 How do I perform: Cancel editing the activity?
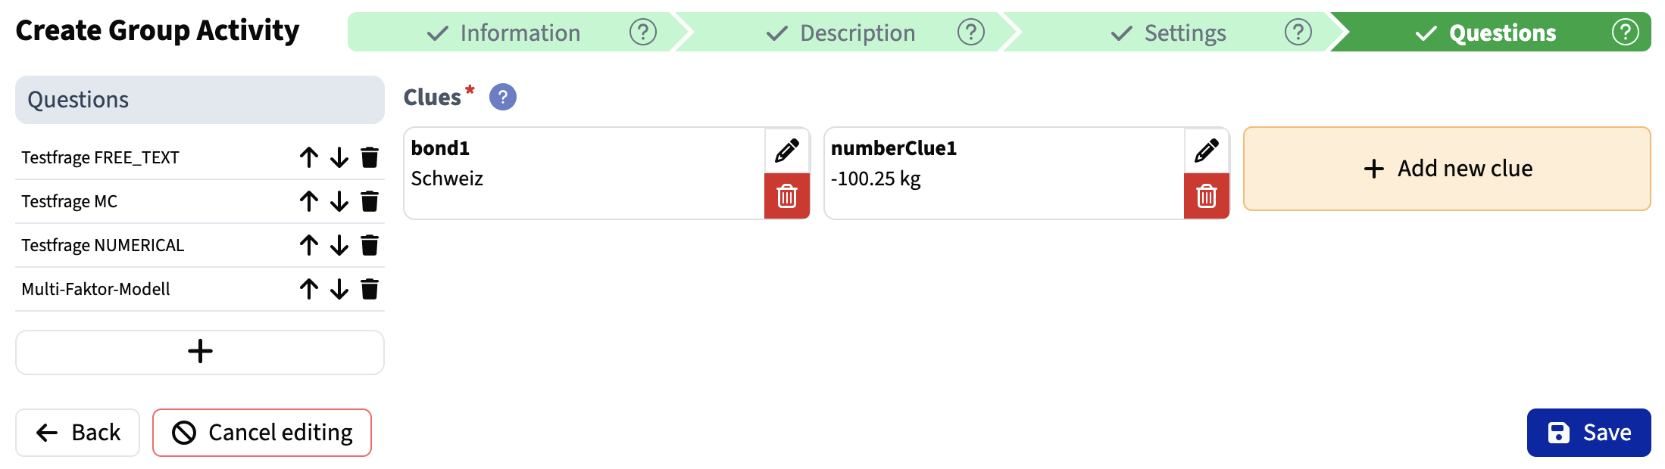coord(261,432)
